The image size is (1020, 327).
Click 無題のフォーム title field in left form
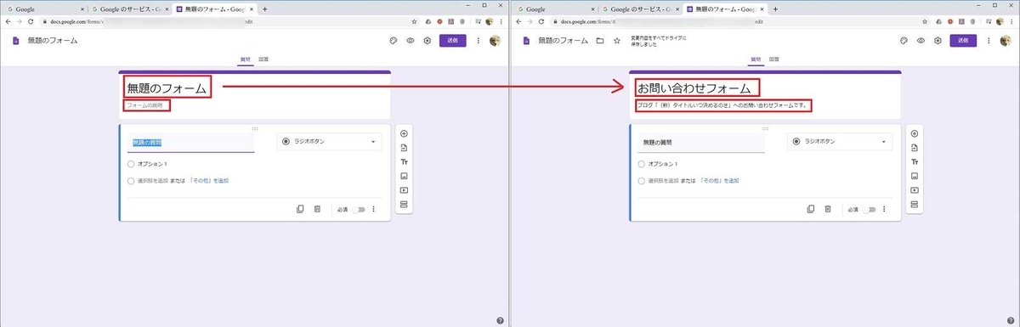pyautogui.click(x=167, y=87)
